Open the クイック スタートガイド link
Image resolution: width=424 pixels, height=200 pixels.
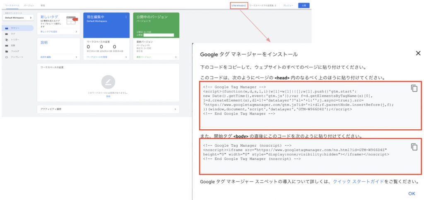pos(358,181)
